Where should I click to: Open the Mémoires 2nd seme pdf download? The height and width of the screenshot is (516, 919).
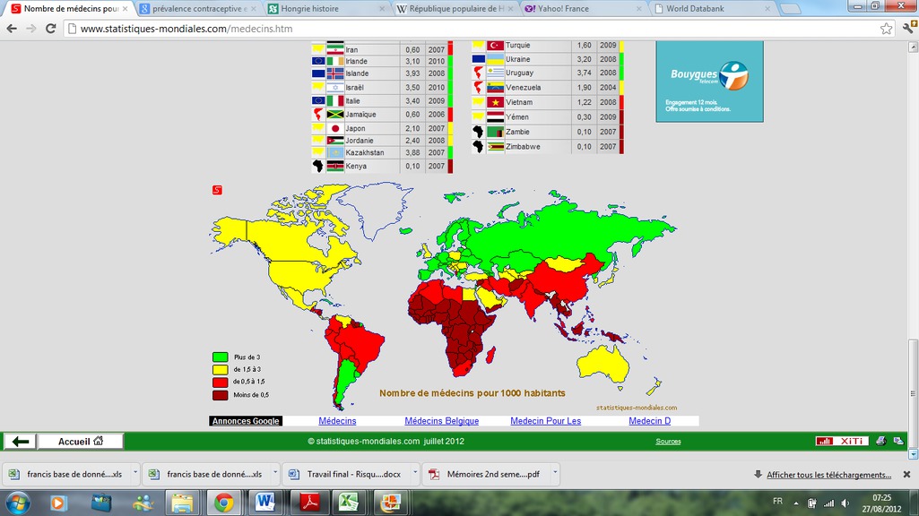point(486,474)
